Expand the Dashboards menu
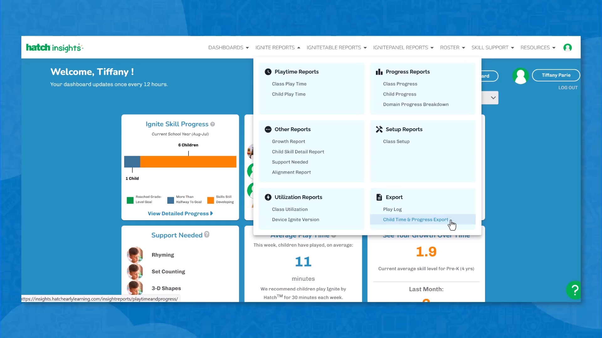 (229, 48)
